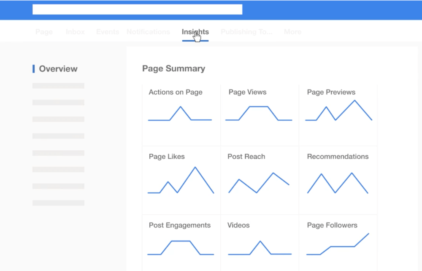Switch to the Page tab

tap(44, 32)
